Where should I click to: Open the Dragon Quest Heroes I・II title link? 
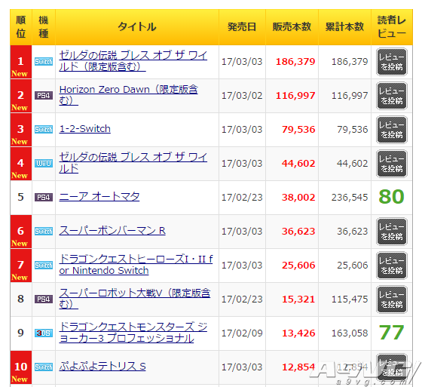tap(136, 265)
